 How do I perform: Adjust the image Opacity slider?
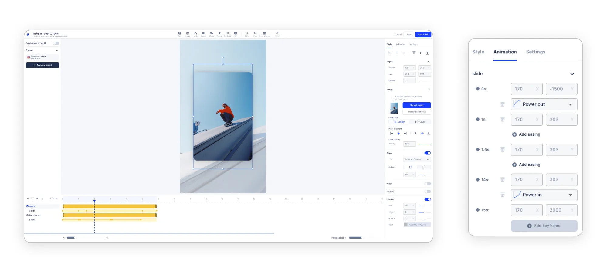(424, 144)
